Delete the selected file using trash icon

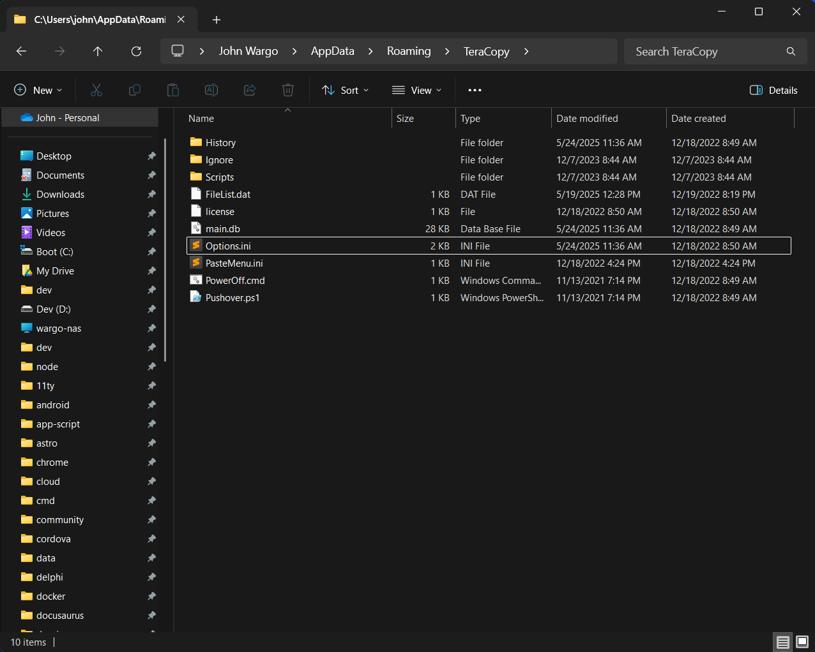[x=288, y=90]
